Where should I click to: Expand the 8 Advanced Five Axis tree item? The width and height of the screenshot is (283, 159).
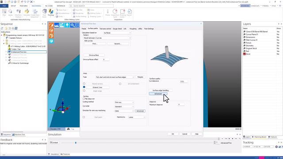(6, 52)
